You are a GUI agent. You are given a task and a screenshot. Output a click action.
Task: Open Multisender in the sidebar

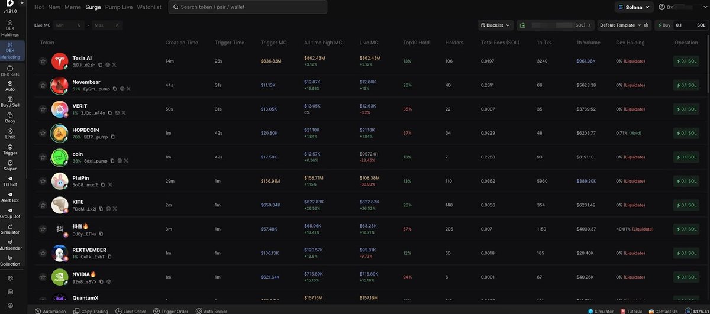(x=10, y=245)
